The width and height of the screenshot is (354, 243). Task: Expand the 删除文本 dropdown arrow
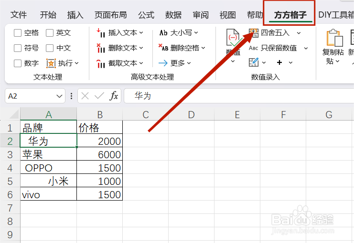tap(141, 48)
